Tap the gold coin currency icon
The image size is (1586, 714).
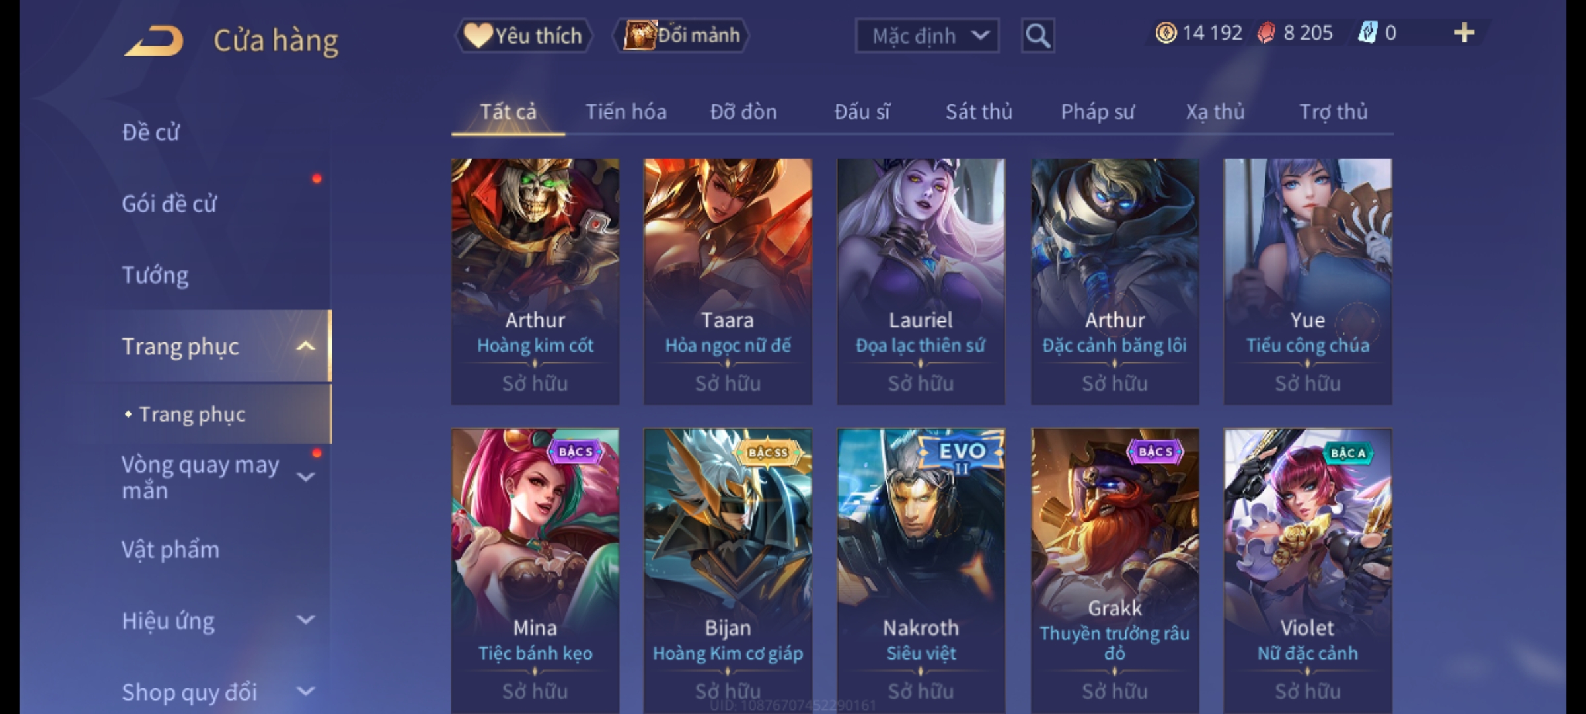1166,33
